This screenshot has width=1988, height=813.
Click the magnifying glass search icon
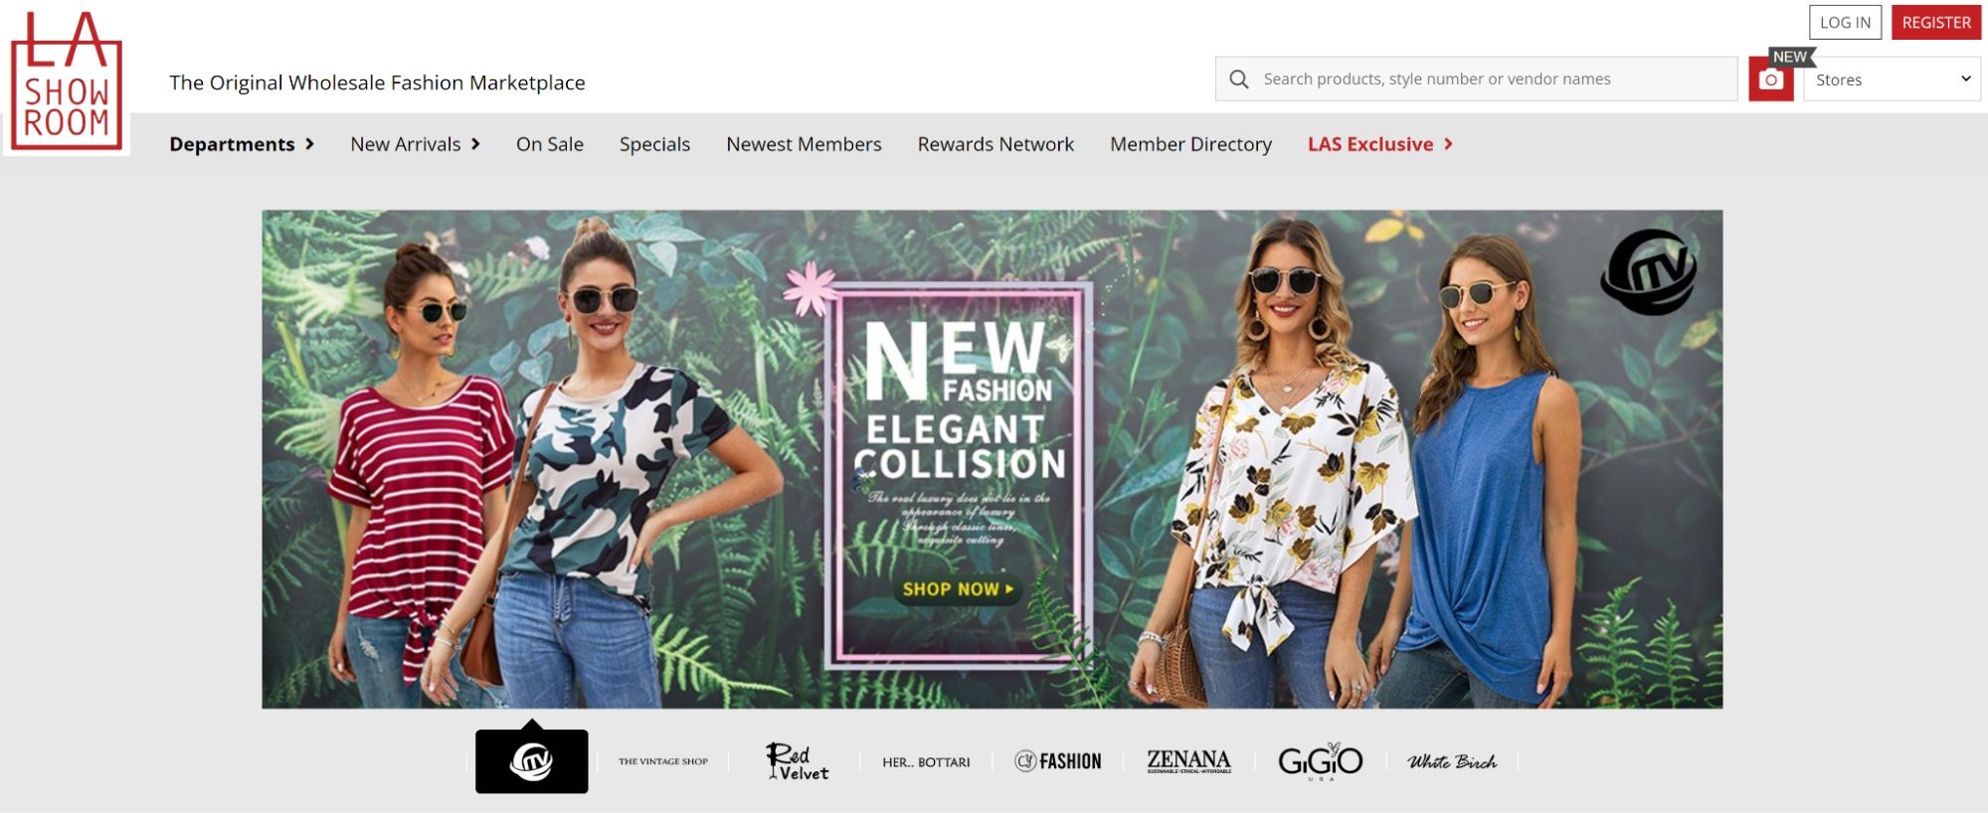pos(1238,80)
